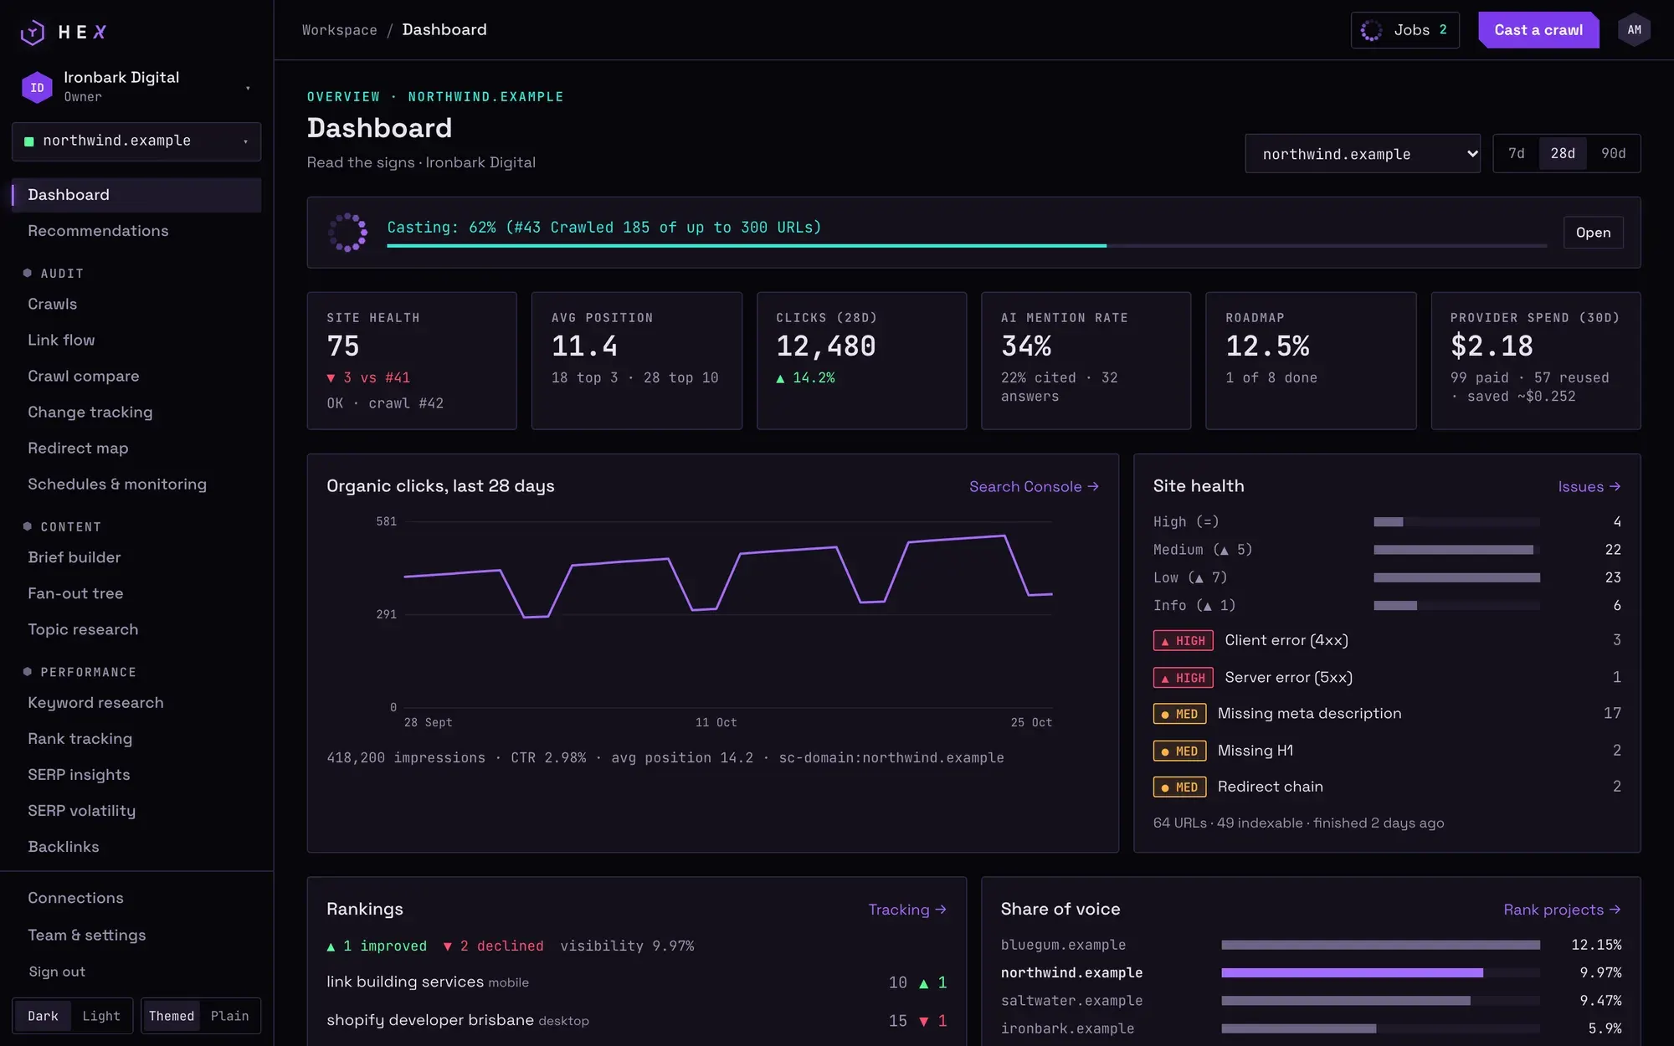The width and height of the screenshot is (1674, 1046).
Task: Open the Site Health 75 card
Action: click(x=412, y=361)
